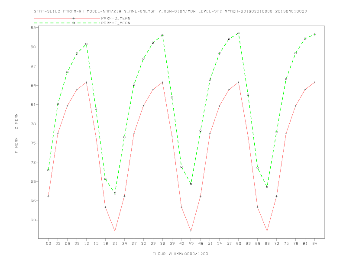
Task: Click the chart title starting STAT=SL1L2
Action: pos(170,11)
